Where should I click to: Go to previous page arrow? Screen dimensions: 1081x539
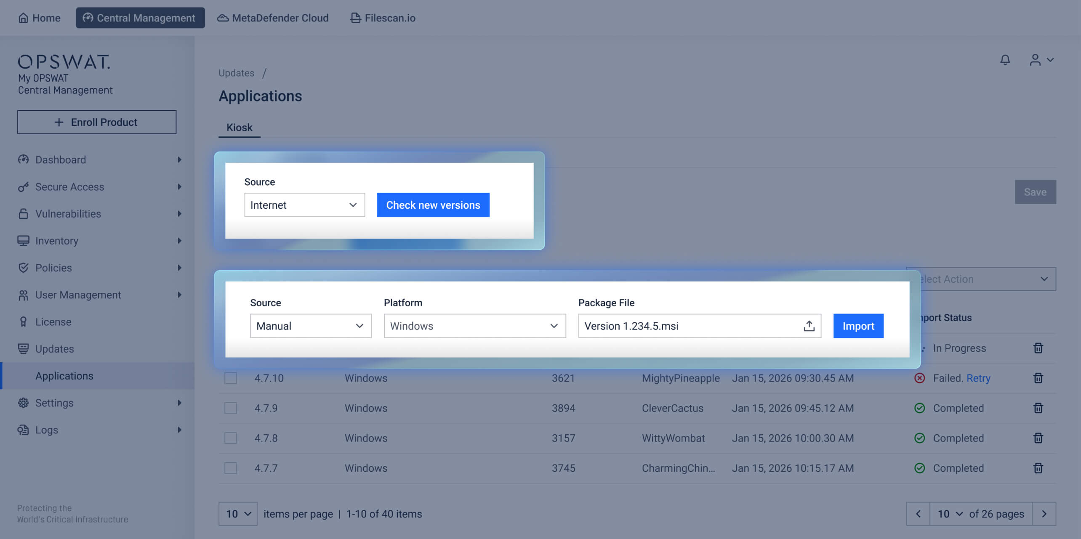(x=918, y=514)
